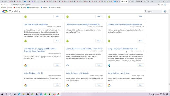Open Chrome three-dot menu
The width and height of the screenshot is (170, 96).
pos(168,5)
